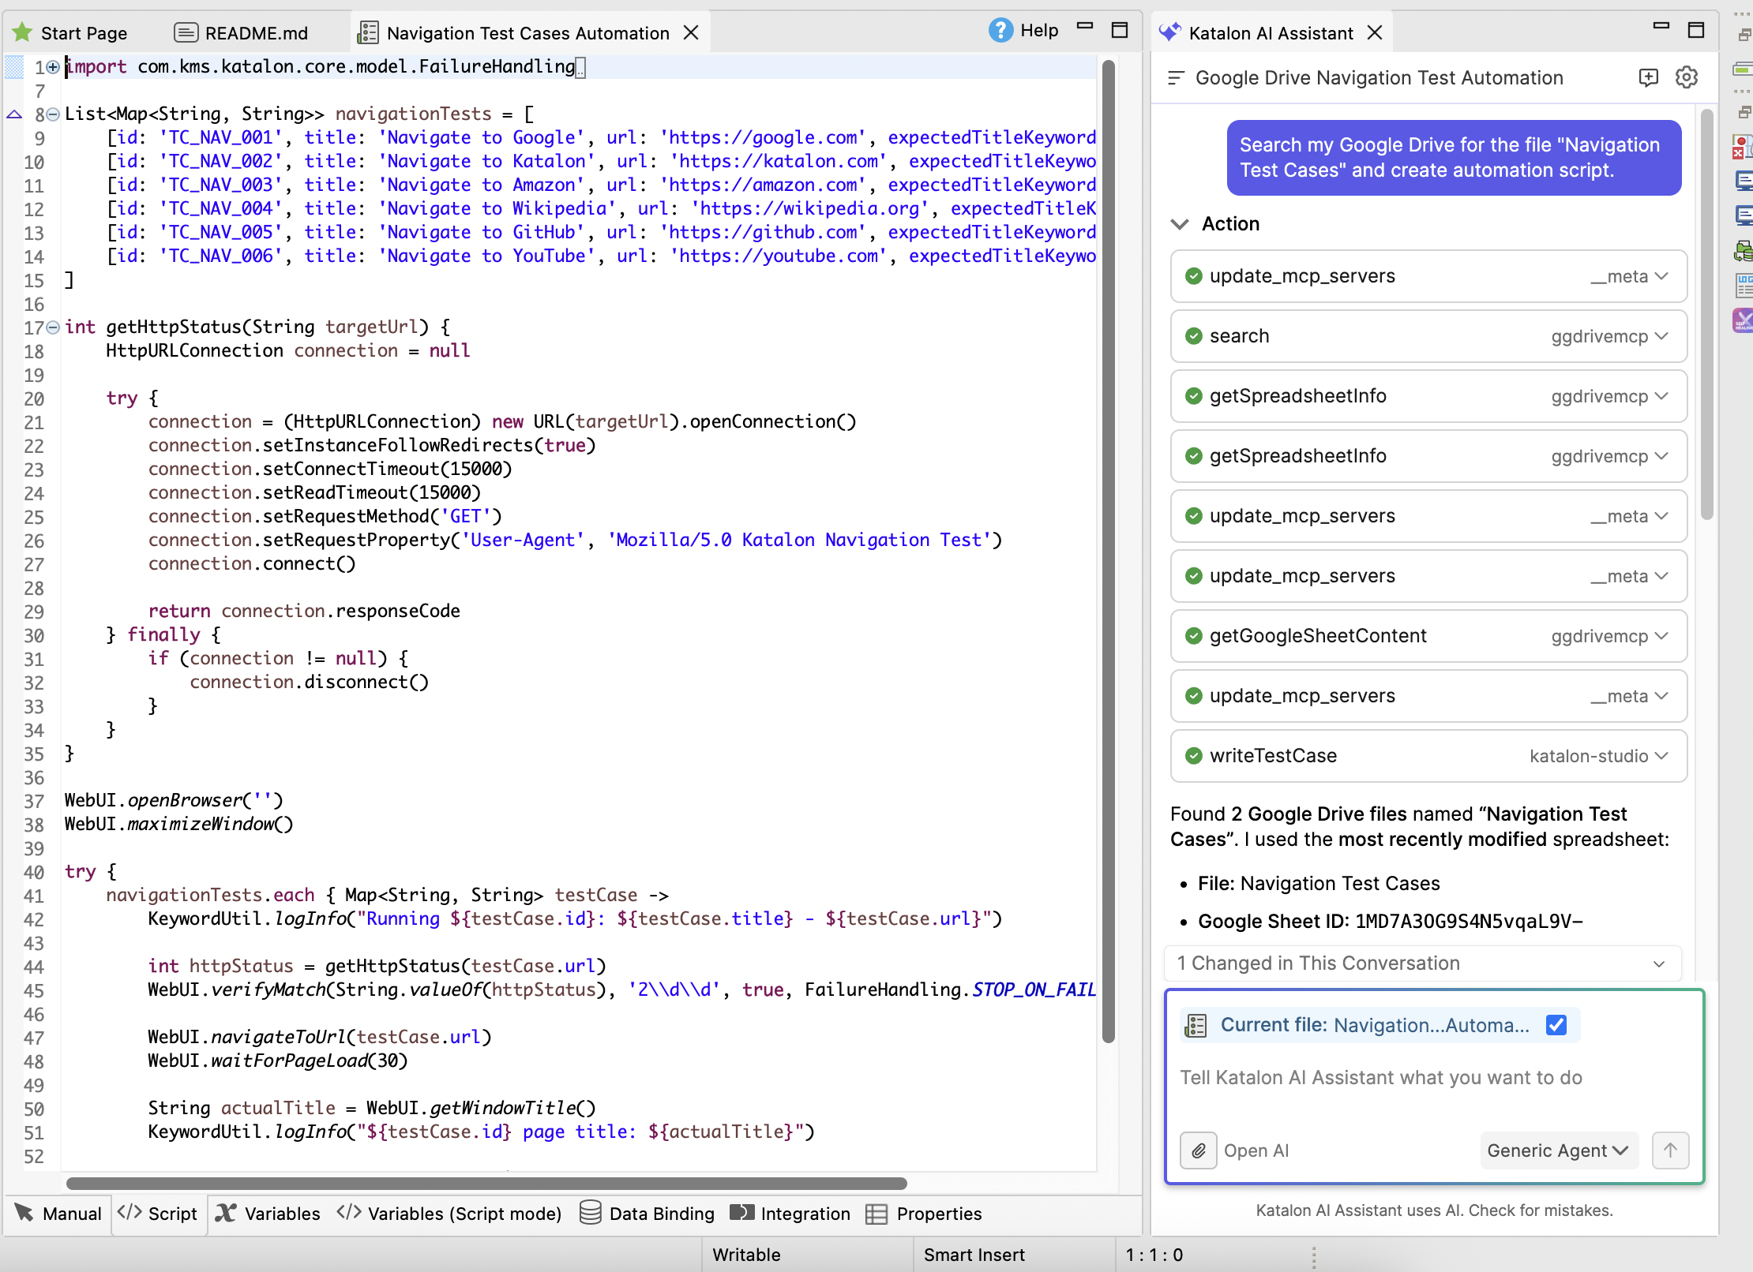
Task: Click the Manual view cursor icon
Action: 24,1213
